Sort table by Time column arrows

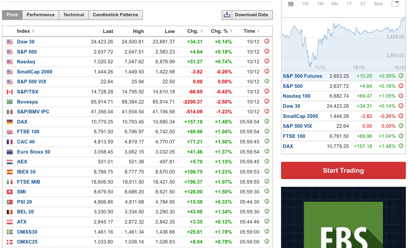258,31
